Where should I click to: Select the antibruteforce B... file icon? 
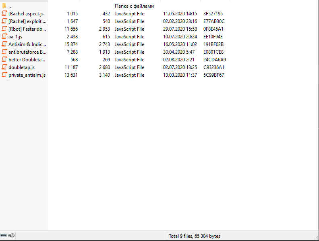tap(4, 52)
